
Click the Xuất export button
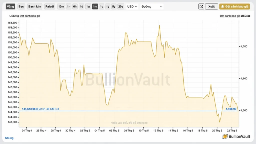click(211, 6)
